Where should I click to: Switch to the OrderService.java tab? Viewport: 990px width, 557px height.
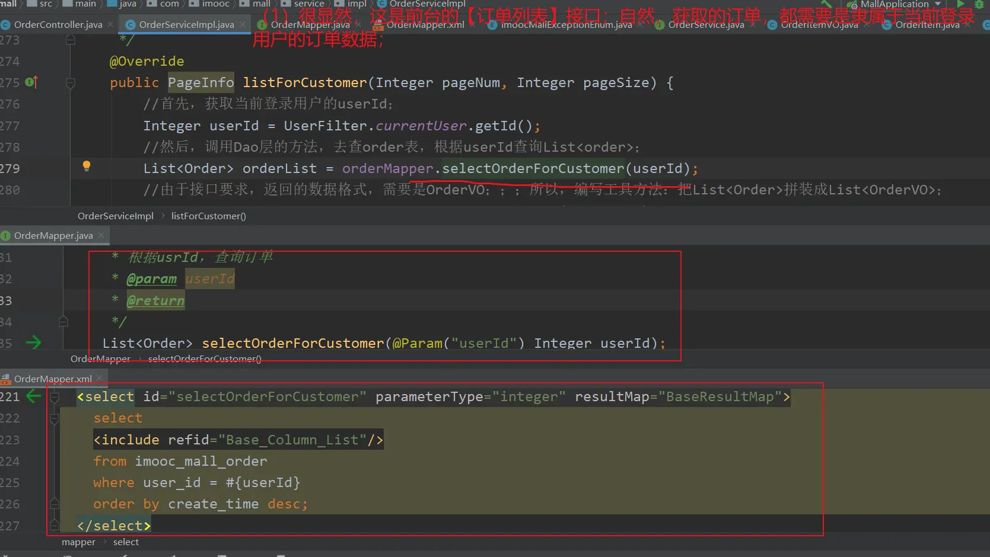click(705, 24)
